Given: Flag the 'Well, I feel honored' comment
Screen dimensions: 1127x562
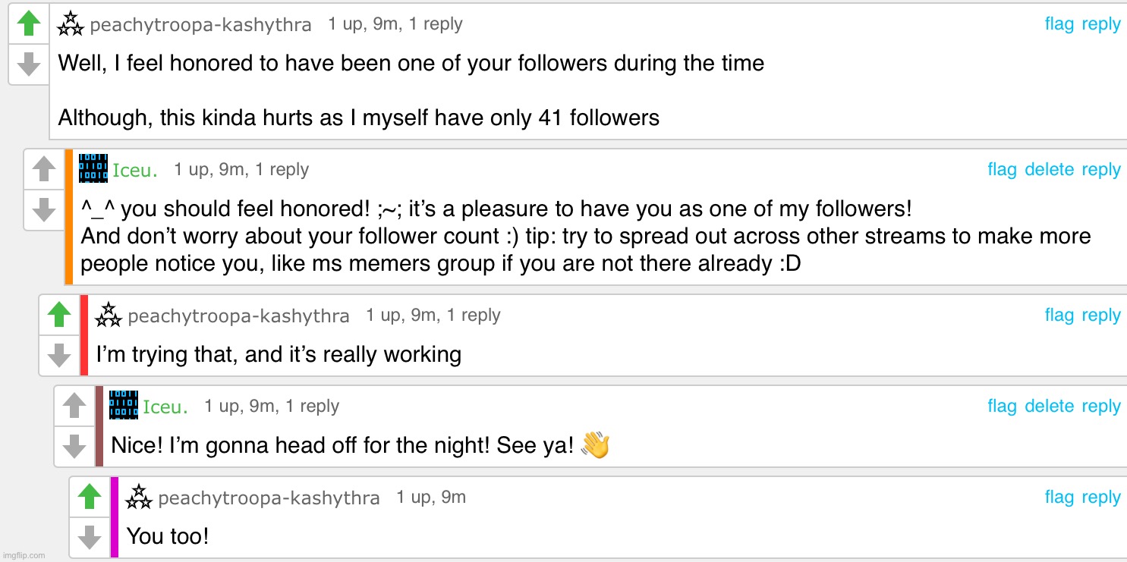Looking at the screenshot, I should [1059, 24].
